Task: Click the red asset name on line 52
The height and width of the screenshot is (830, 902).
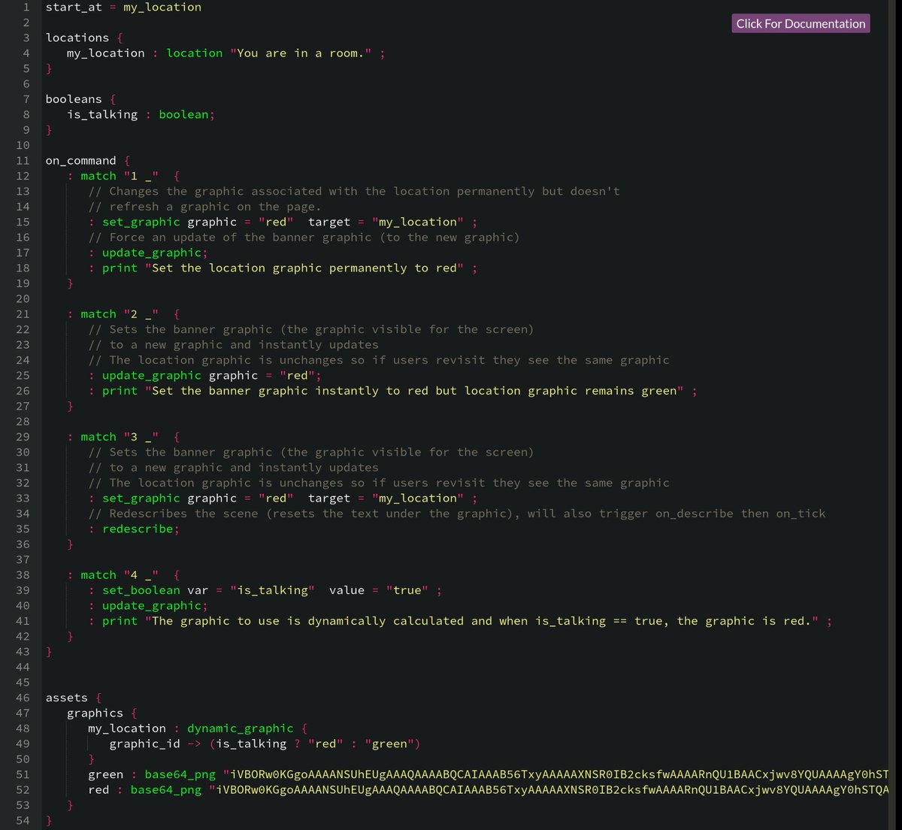Action: coord(98,790)
